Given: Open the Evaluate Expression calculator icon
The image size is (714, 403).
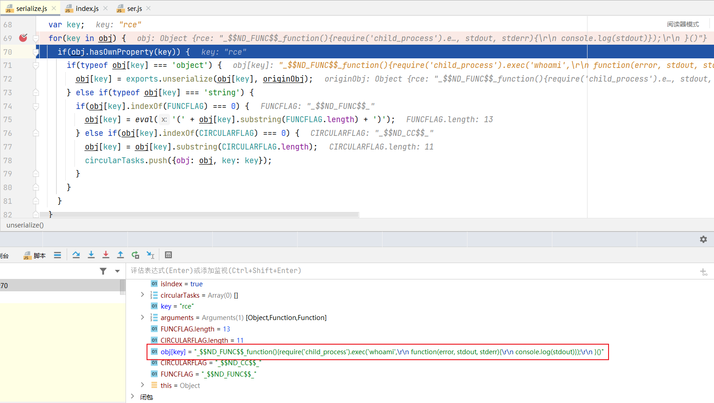Looking at the screenshot, I should click(168, 255).
